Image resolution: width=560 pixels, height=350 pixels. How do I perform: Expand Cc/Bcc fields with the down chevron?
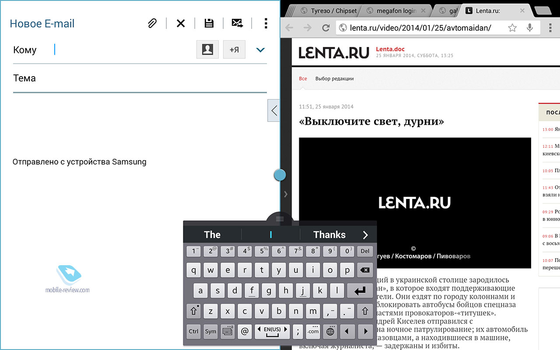point(260,50)
